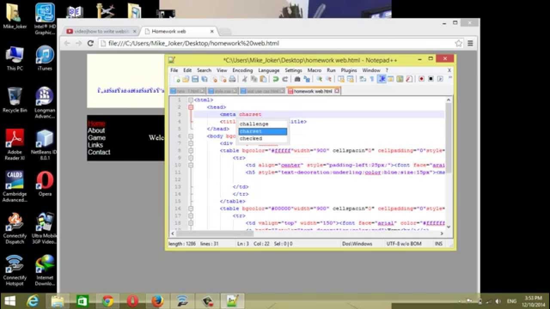Save the file with the Save icon
The width and height of the screenshot is (550, 309).
click(195, 79)
